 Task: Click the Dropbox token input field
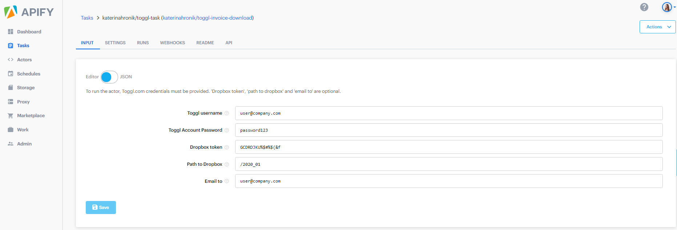(449, 147)
